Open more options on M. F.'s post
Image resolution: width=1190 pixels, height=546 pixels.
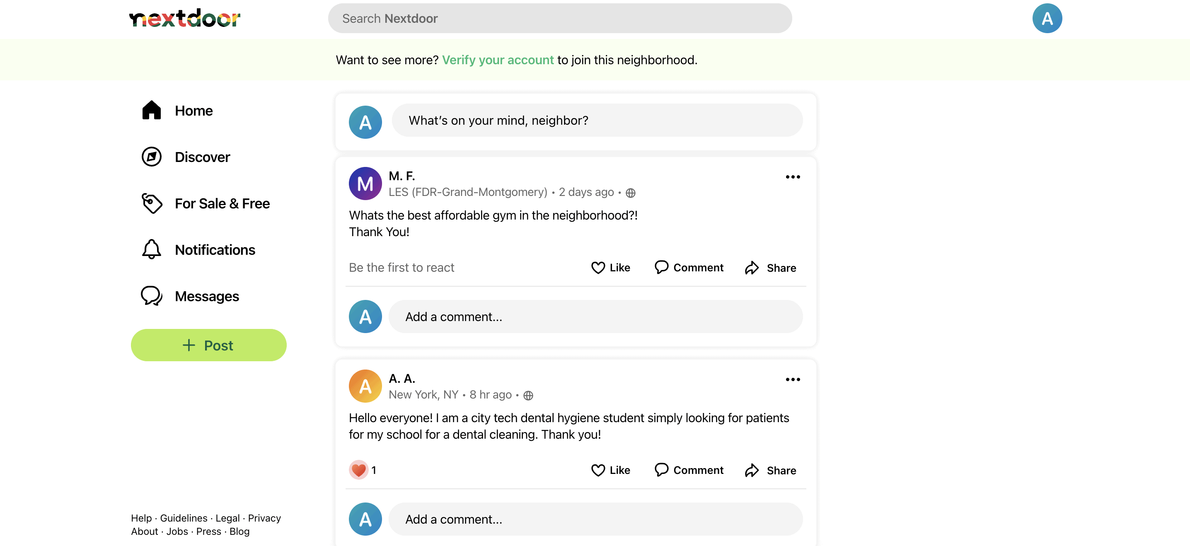(792, 177)
